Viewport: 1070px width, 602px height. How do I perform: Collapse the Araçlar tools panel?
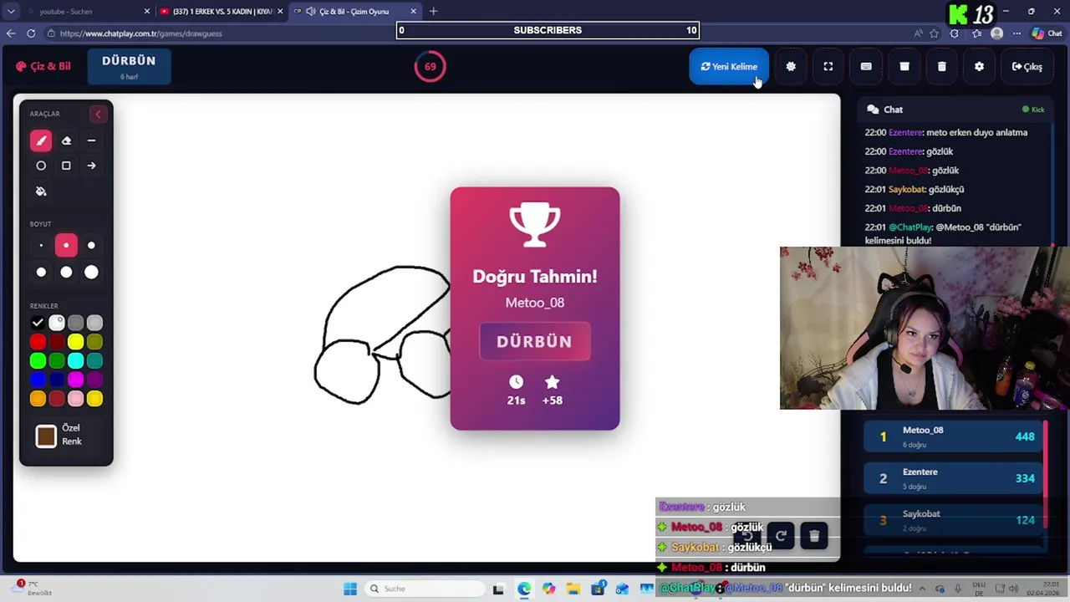click(98, 114)
